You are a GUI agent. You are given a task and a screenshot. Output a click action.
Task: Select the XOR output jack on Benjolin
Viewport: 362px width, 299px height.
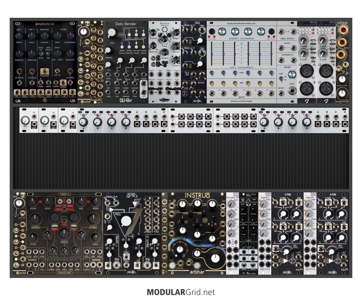point(49,92)
